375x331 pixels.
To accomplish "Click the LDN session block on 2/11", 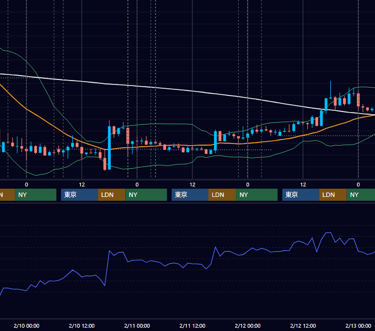I will tap(222, 195).
